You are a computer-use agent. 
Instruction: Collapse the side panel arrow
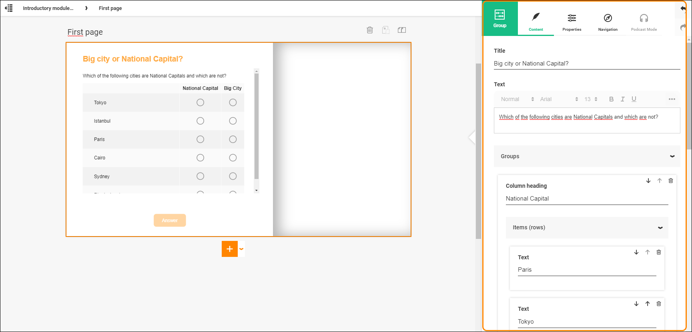click(472, 137)
